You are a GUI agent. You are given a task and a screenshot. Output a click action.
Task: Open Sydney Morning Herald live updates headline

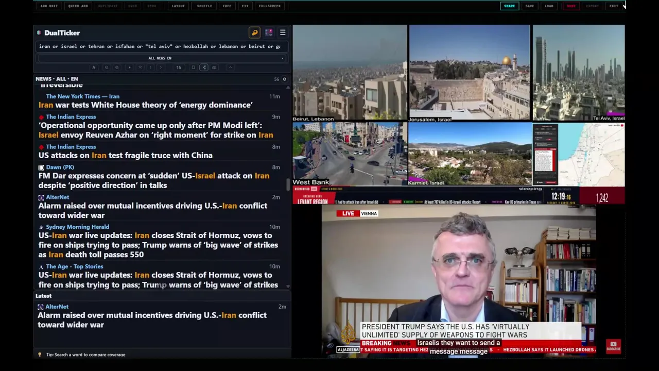[158, 245]
